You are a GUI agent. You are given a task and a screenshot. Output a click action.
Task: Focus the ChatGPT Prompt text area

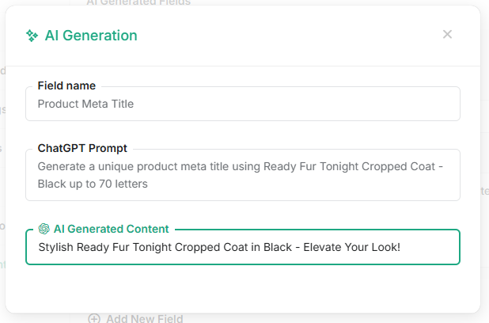pos(243,175)
